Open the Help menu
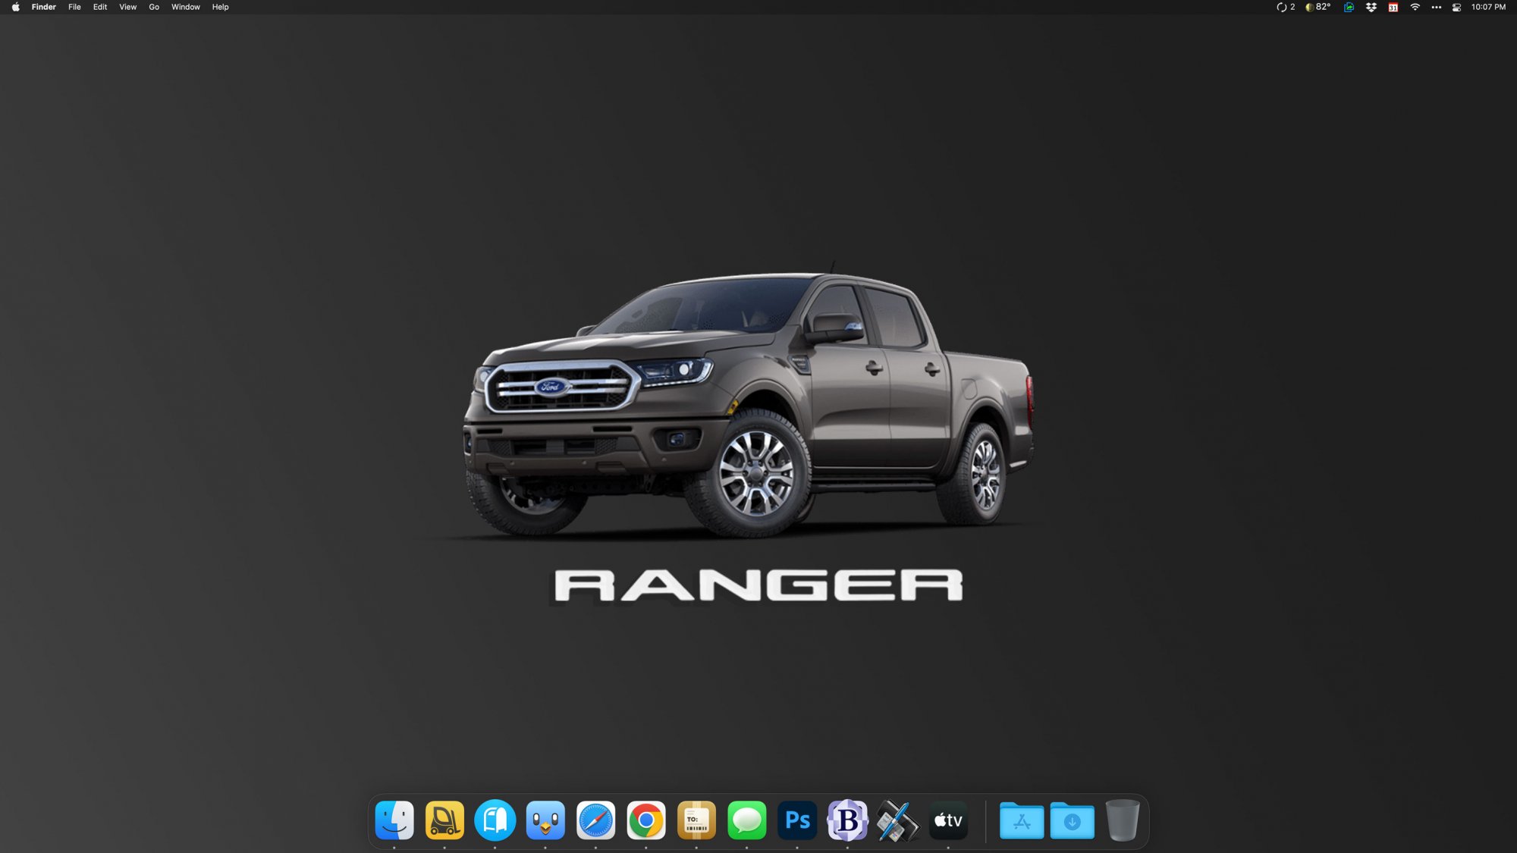The height and width of the screenshot is (853, 1517). click(x=221, y=7)
